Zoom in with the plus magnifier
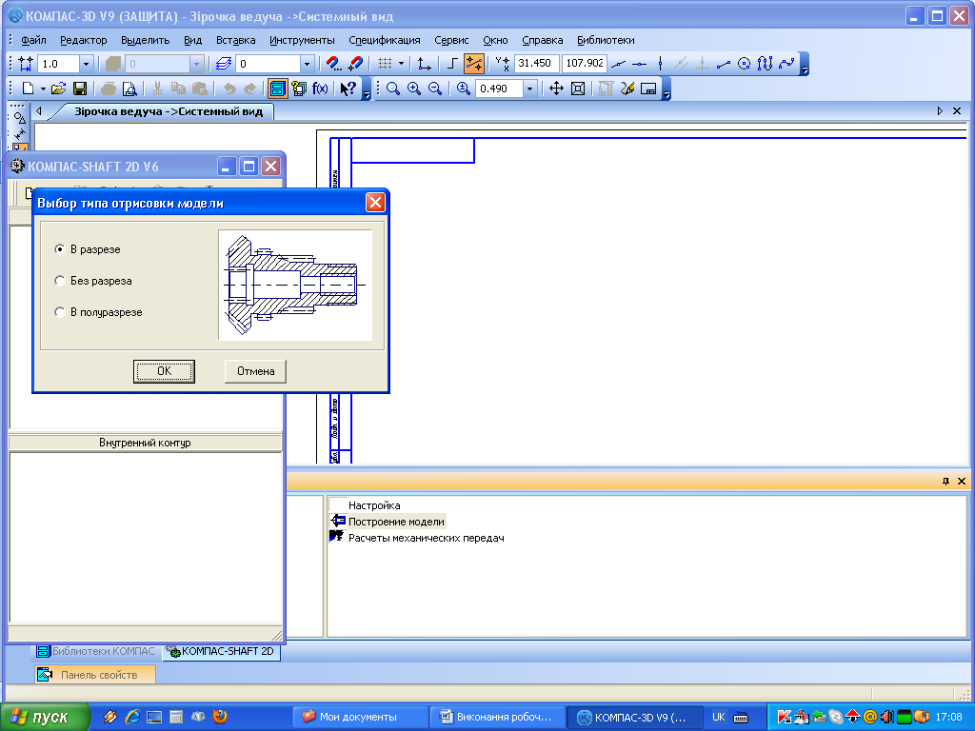 pos(414,89)
